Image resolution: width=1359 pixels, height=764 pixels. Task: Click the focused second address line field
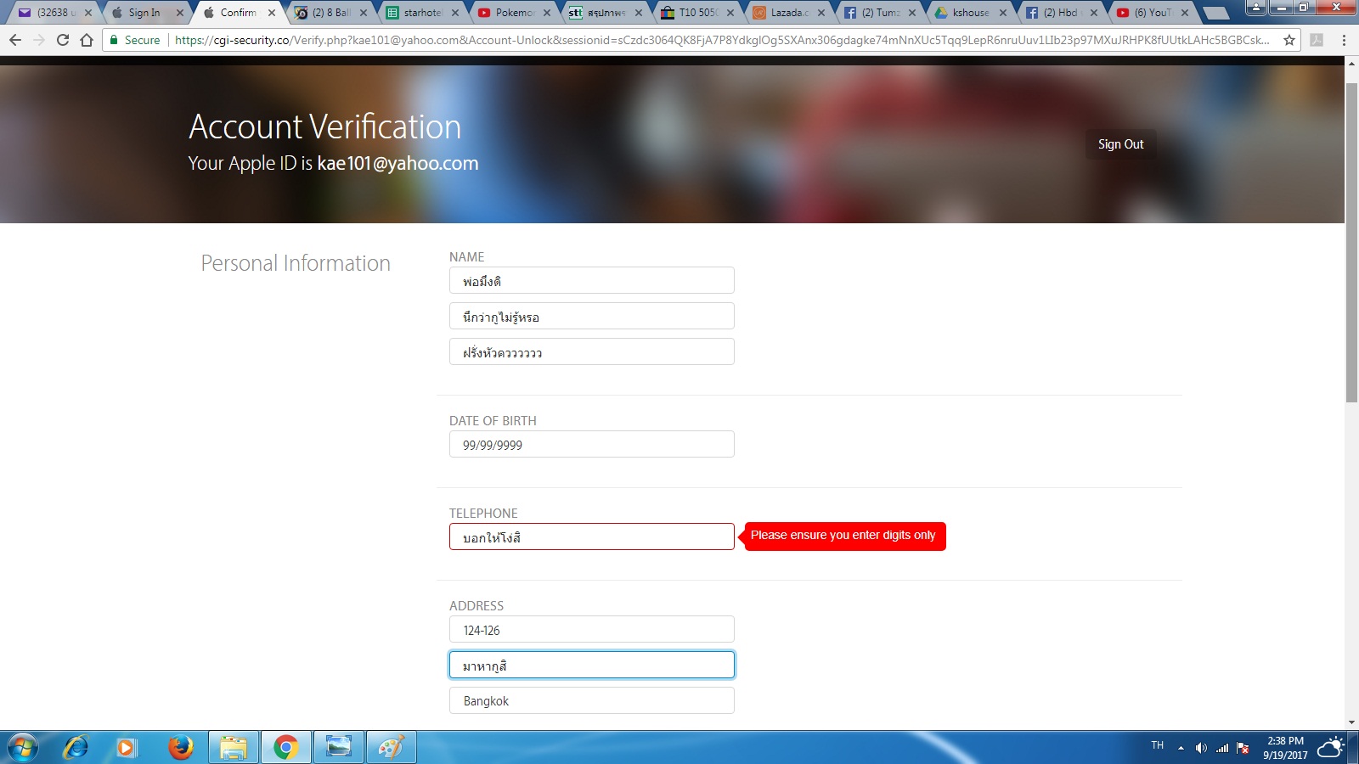[x=592, y=666]
